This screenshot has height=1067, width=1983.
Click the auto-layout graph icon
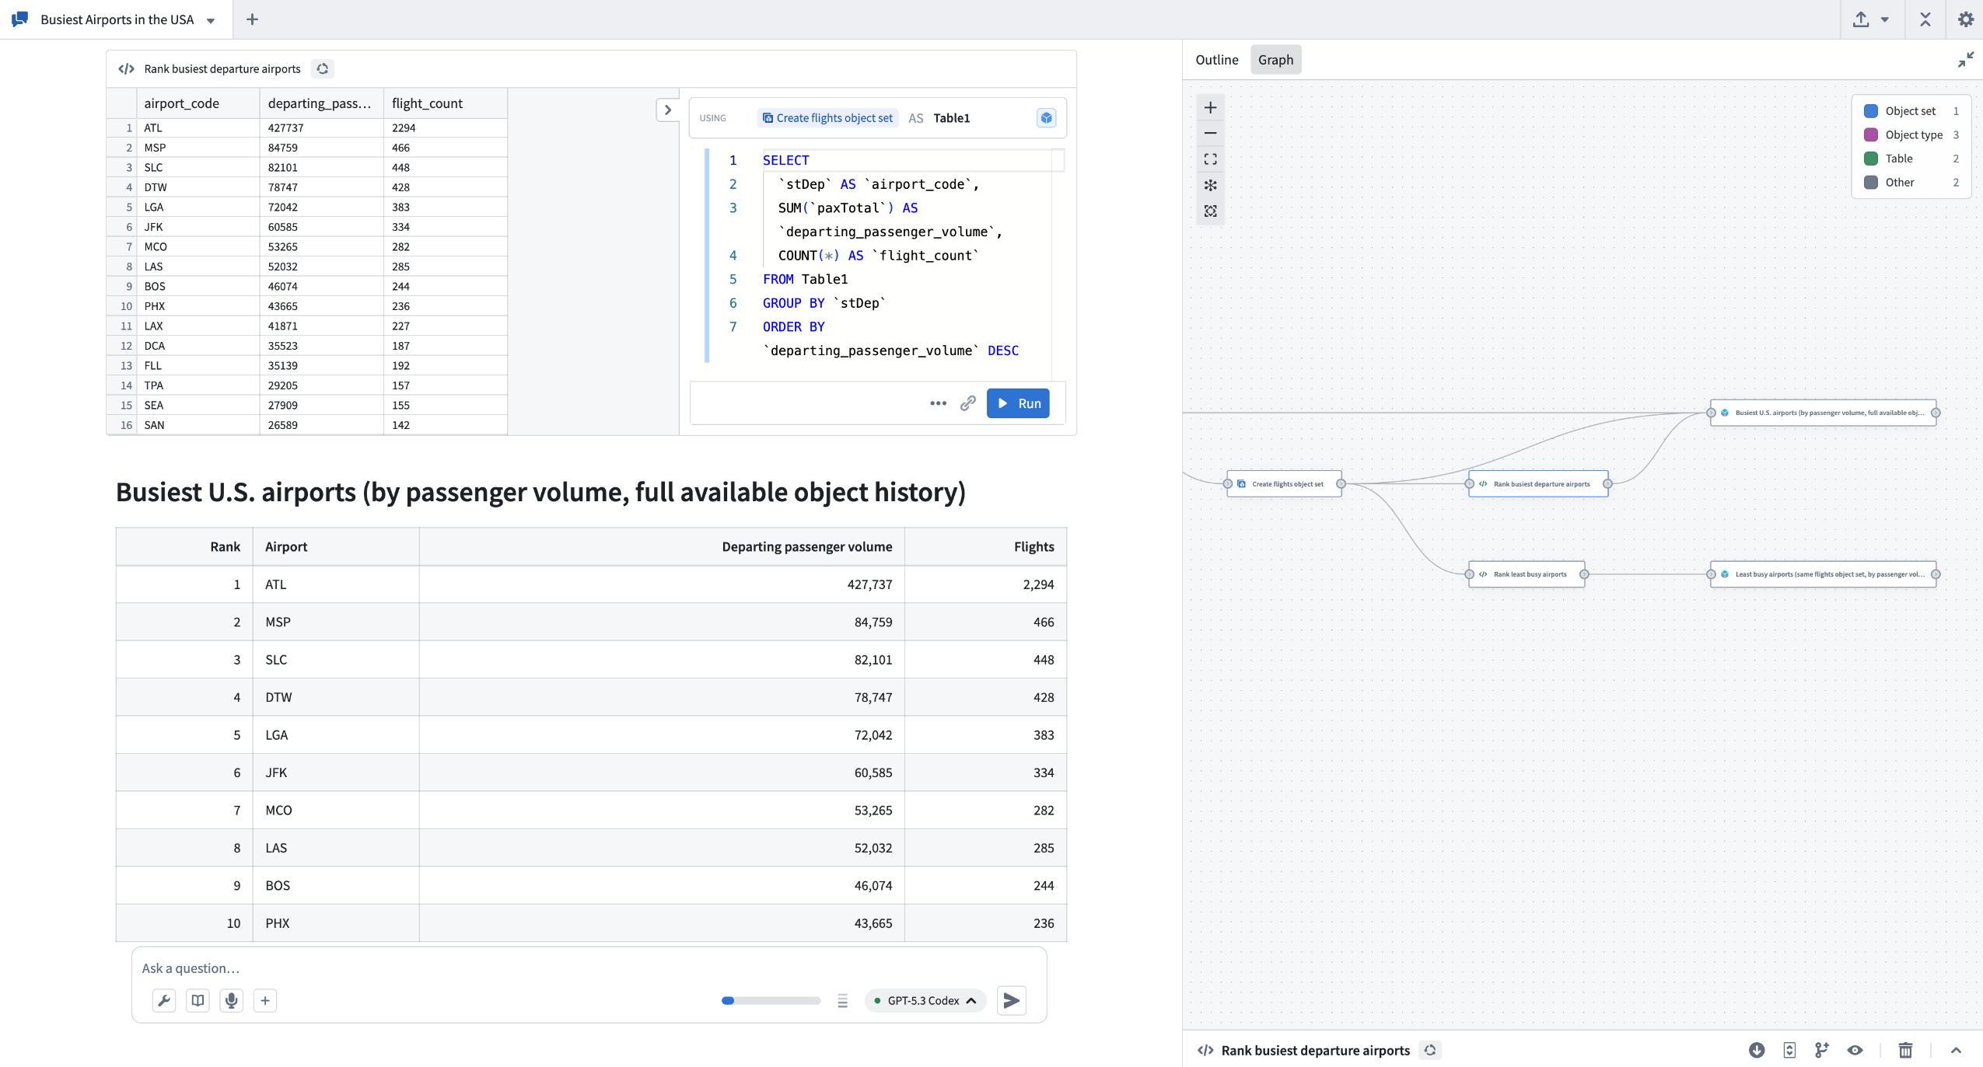click(x=1210, y=185)
